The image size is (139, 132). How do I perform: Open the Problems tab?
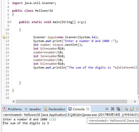point(12,109)
